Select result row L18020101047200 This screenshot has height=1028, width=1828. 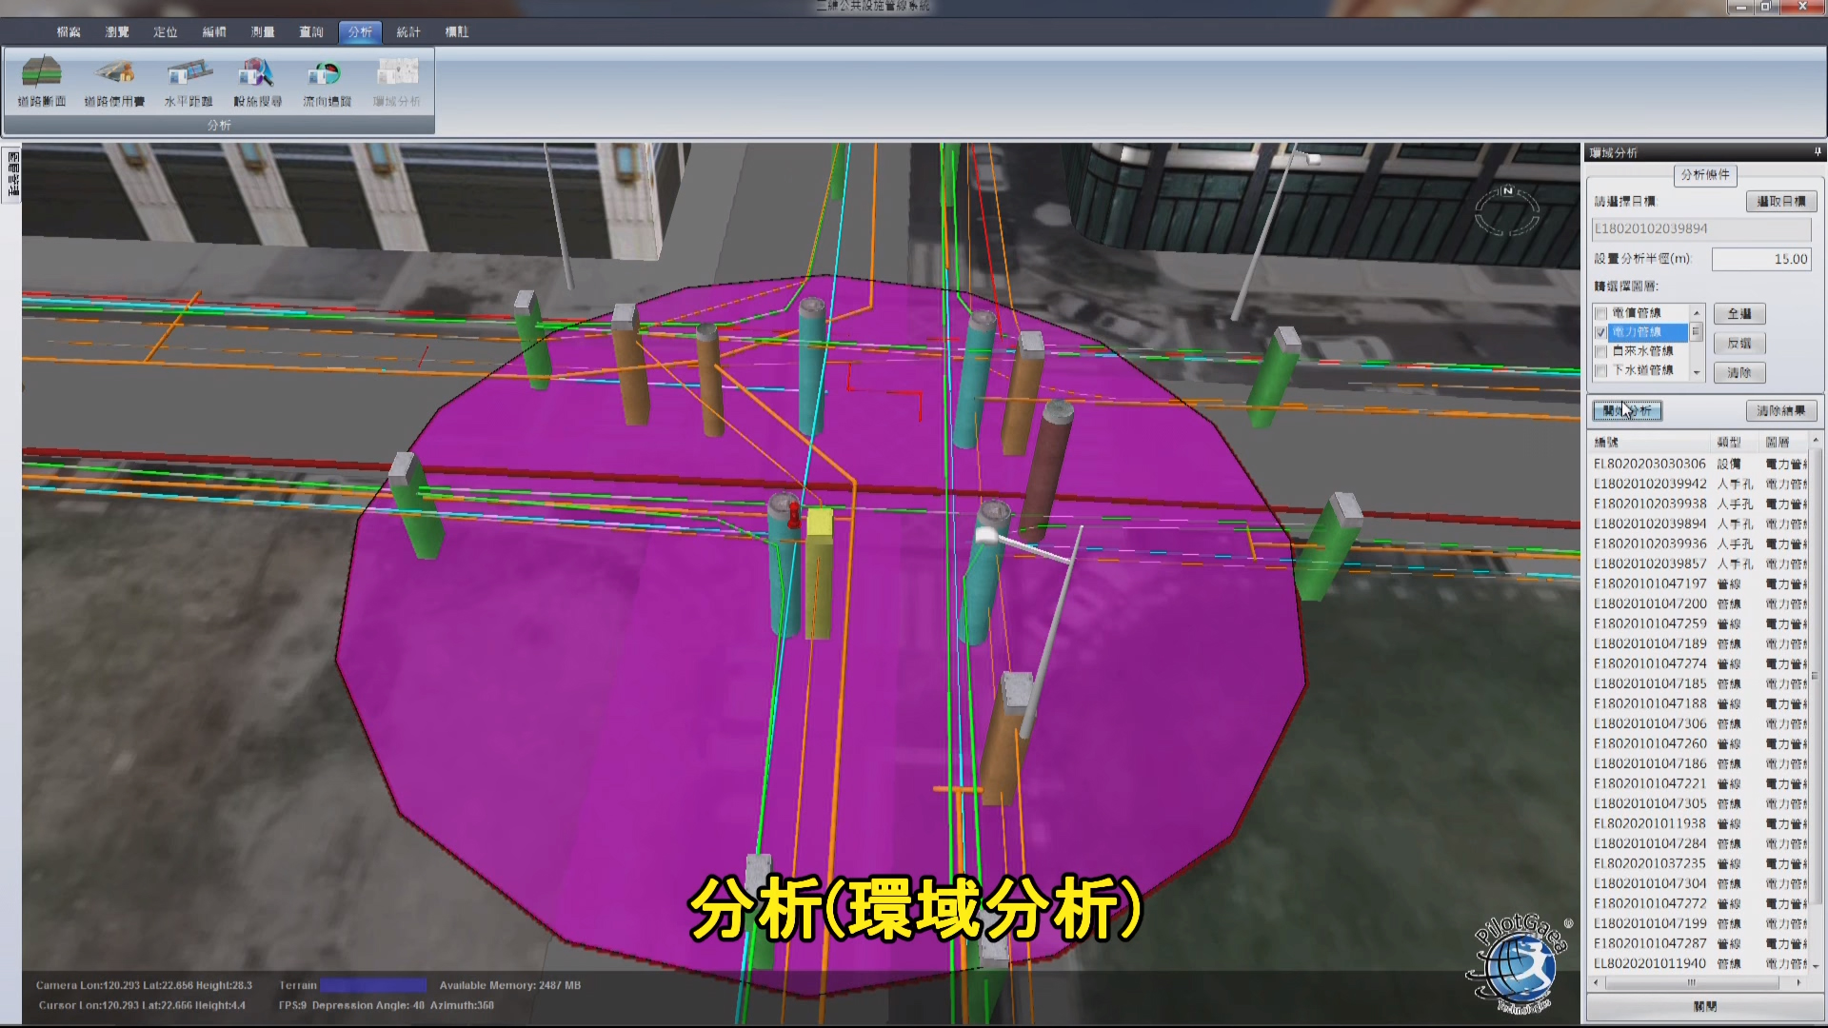pyautogui.click(x=1699, y=603)
